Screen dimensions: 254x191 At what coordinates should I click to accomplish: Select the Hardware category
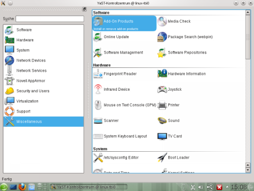coord(43,40)
